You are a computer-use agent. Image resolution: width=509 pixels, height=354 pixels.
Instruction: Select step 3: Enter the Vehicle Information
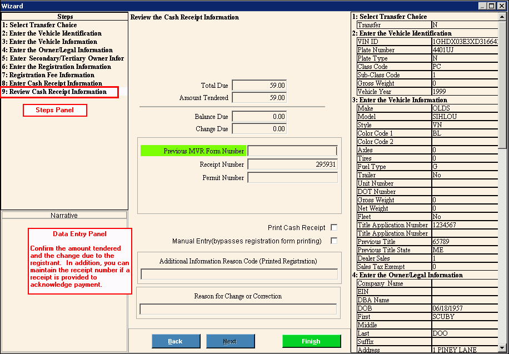pyautogui.click(x=49, y=42)
